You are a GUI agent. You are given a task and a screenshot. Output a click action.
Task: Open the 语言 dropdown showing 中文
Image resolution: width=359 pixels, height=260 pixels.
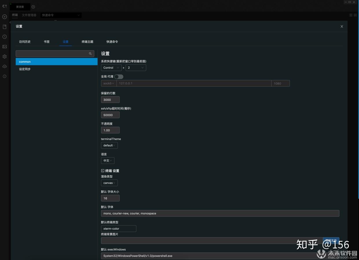click(x=107, y=161)
